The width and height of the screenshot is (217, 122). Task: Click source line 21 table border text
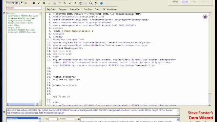tap(64, 77)
